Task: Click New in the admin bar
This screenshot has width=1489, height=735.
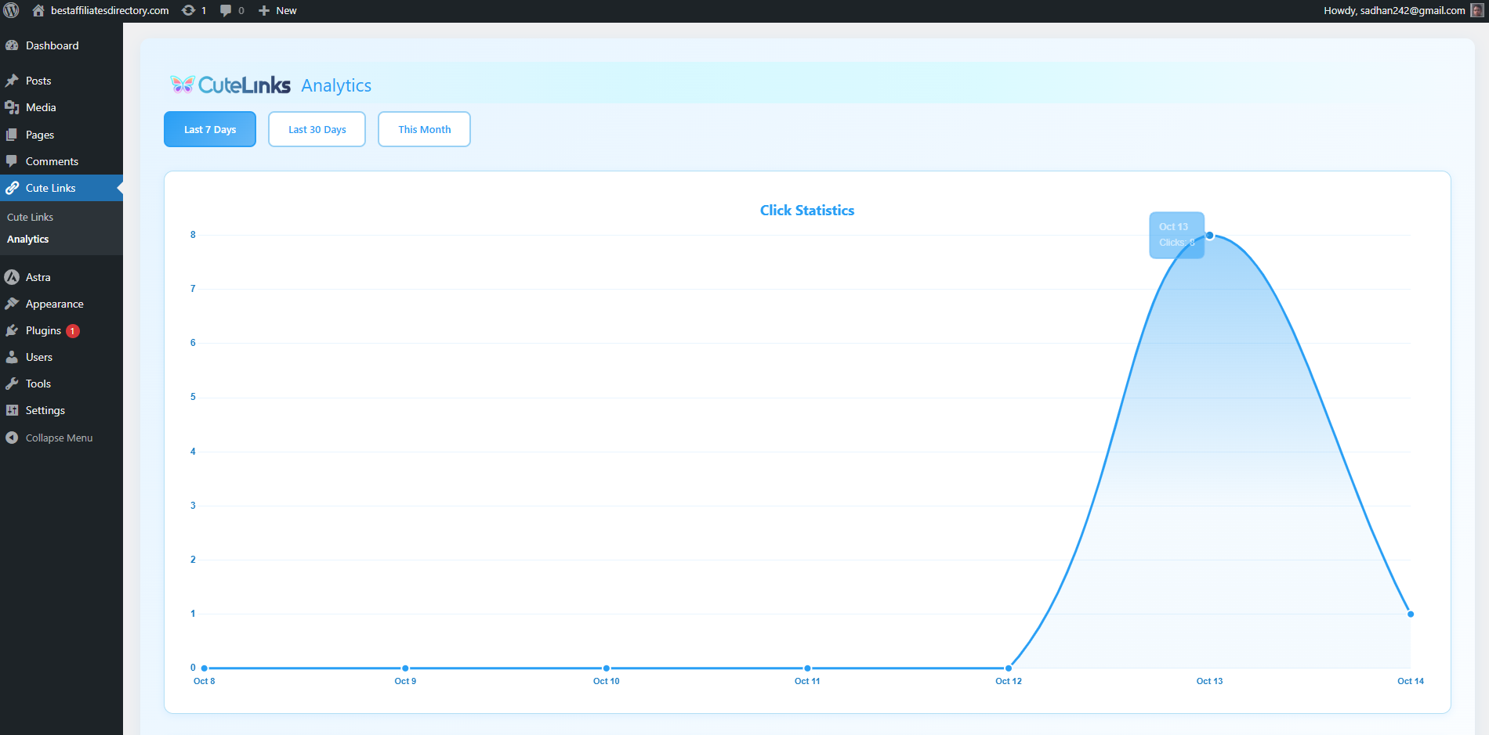Action: click(286, 10)
